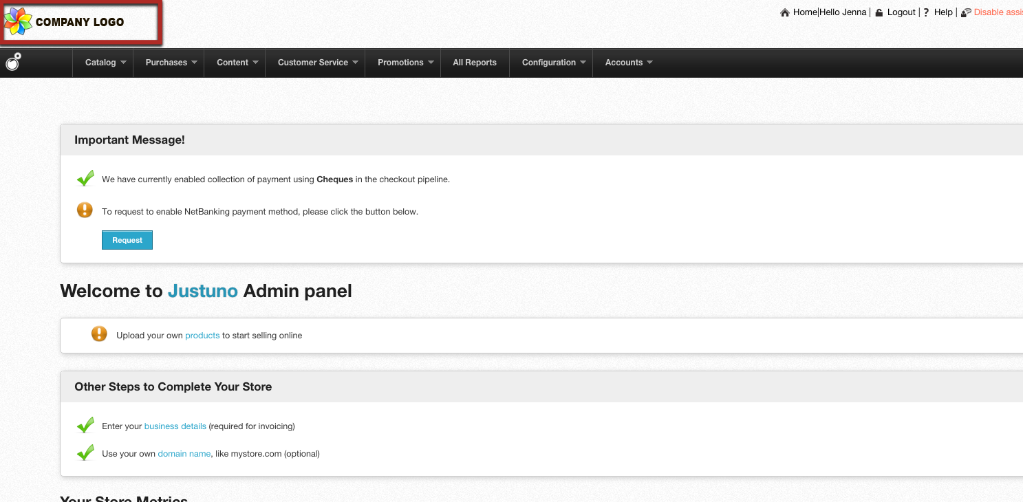Open the Purchases dropdown menu
This screenshot has width=1023, height=502.
tap(171, 63)
